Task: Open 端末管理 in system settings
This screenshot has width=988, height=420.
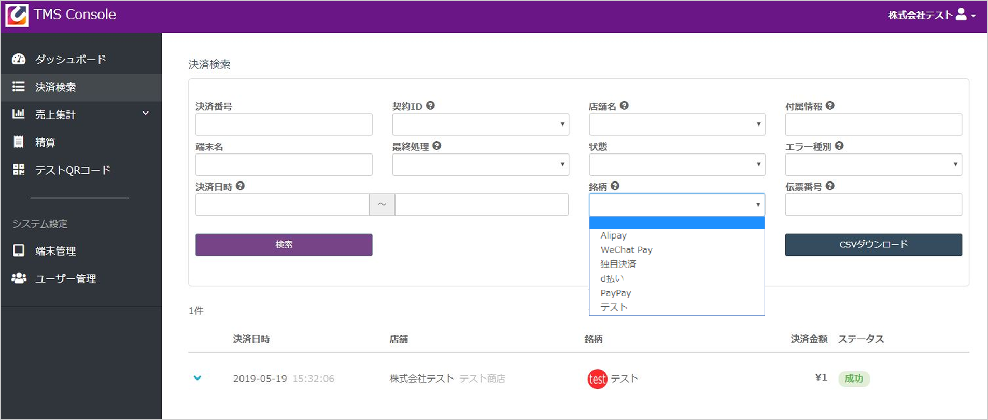Action: click(55, 251)
